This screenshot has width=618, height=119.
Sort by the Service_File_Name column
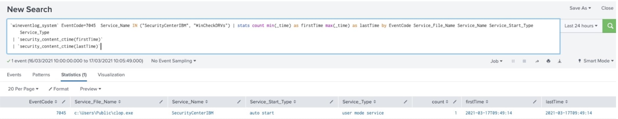98,102
